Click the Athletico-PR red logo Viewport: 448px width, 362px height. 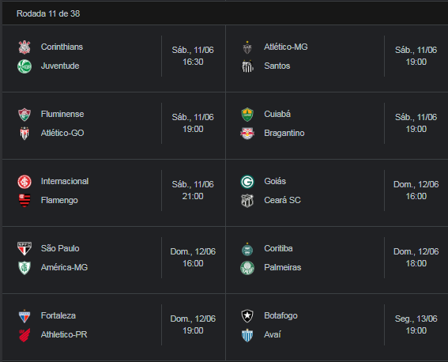24,335
